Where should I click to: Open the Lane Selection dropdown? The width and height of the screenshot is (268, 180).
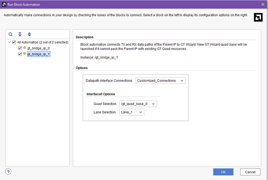click(132, 112)
